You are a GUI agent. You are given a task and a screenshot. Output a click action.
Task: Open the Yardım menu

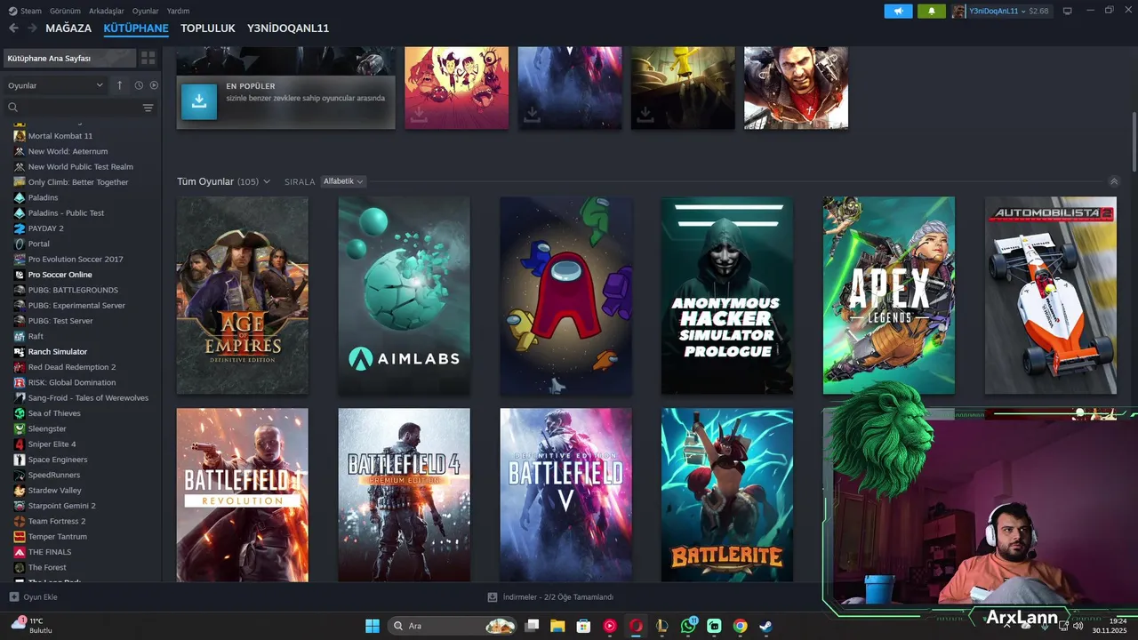pyautogui.click(x=178, y=11)
